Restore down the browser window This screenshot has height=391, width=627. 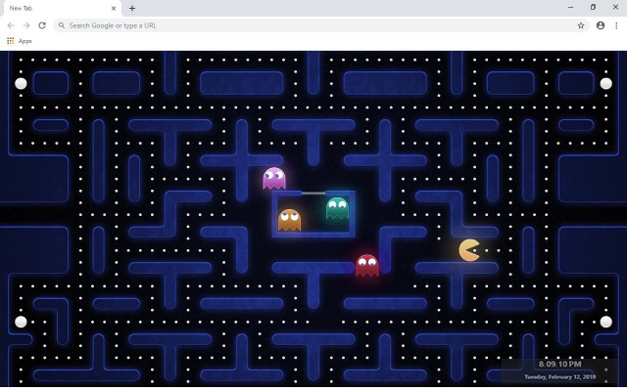[593, 7]
